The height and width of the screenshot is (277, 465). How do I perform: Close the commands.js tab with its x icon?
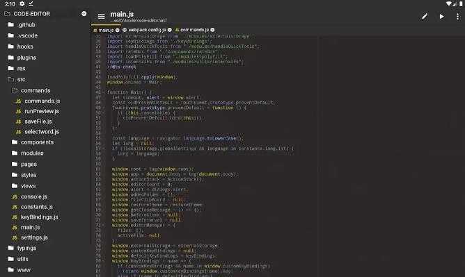[212, 30]
